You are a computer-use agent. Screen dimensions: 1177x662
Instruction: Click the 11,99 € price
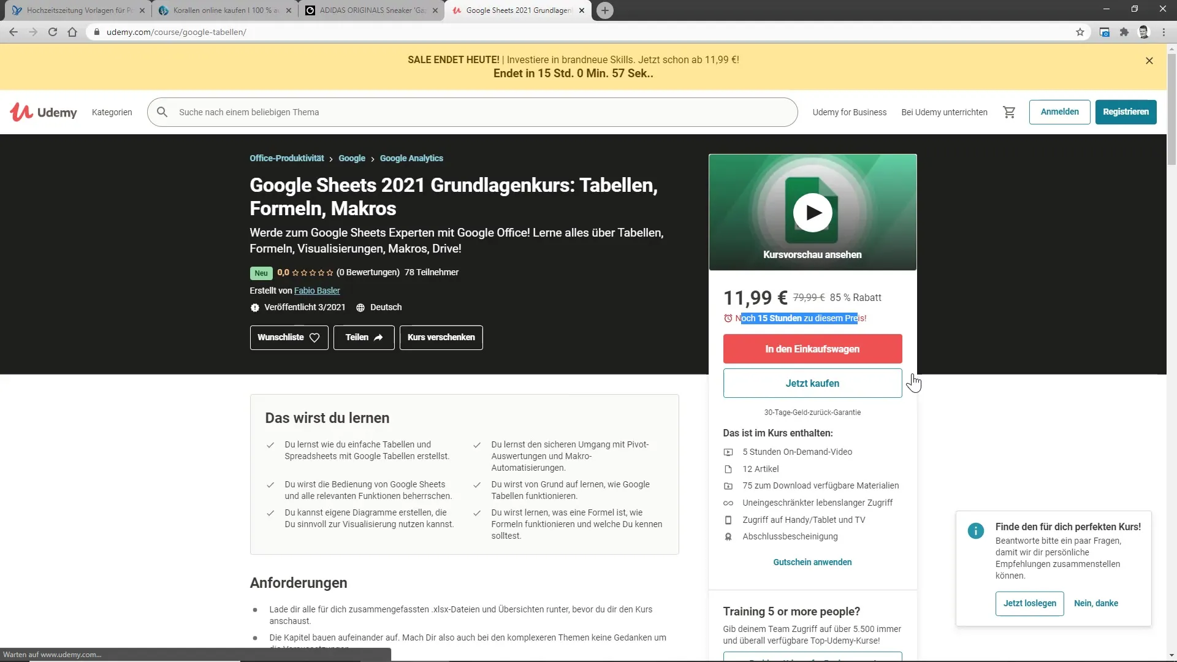(x=755, y=298)
